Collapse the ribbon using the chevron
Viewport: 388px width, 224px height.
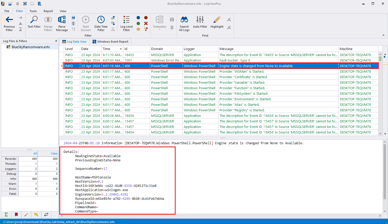pos(383,35)
